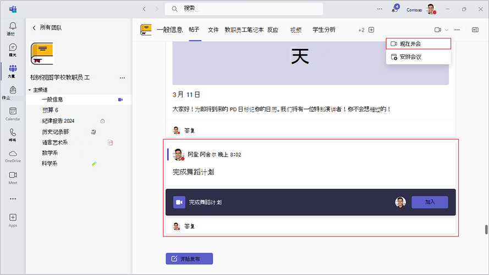Open Calendar in the left sidebar
The height and width of the screenshot is (275, 489).
click(x=13, y=113)
